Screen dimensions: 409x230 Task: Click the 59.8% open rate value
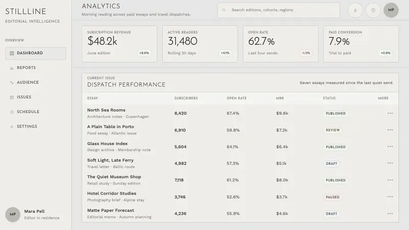(233, 130)
